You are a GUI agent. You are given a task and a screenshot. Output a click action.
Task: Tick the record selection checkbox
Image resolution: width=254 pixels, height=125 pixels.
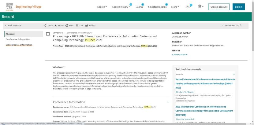[48, 34]
